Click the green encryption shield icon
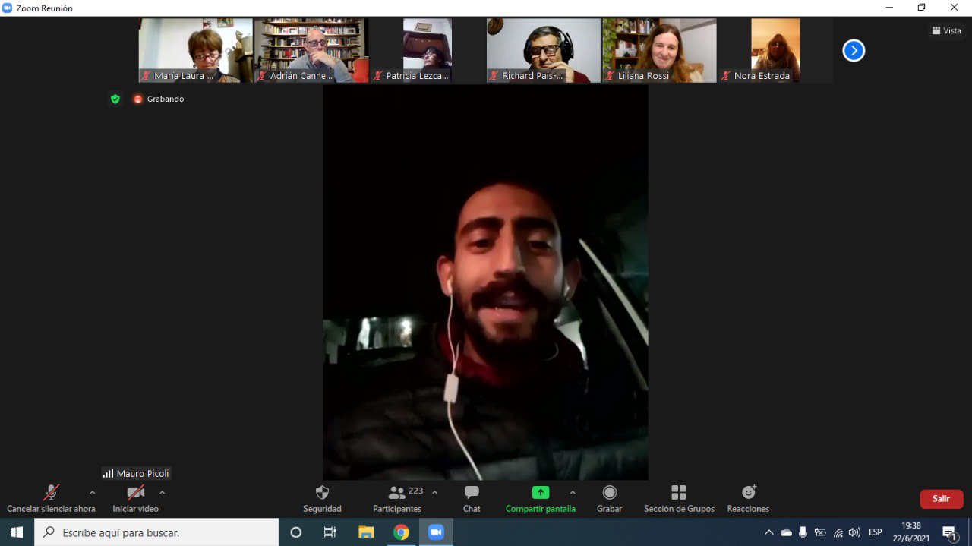 point(115,99)
